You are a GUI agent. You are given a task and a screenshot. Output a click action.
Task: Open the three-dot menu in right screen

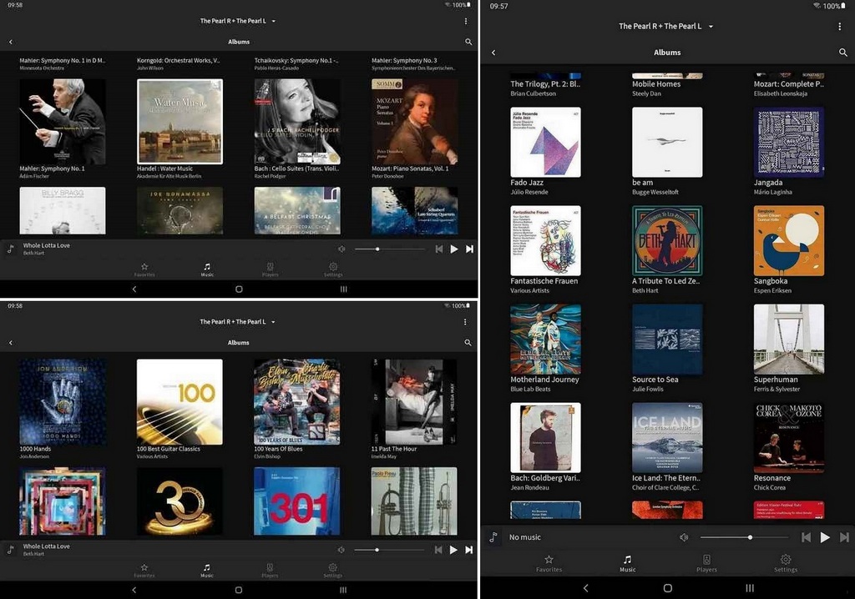click(840, 26)
